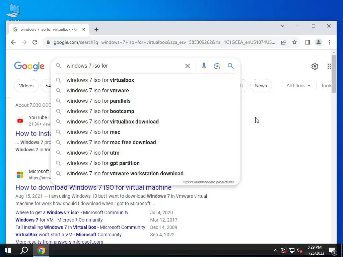Open network status tray icon
The width and height of the screenshot is (343, 257).
click(x=292, y=250)
